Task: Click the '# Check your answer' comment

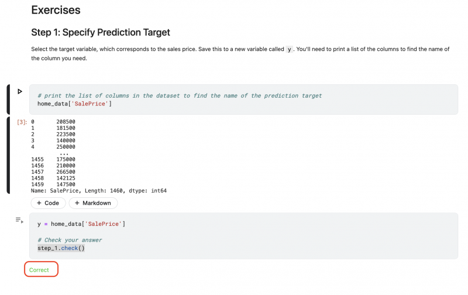Action: click(70, 240)
